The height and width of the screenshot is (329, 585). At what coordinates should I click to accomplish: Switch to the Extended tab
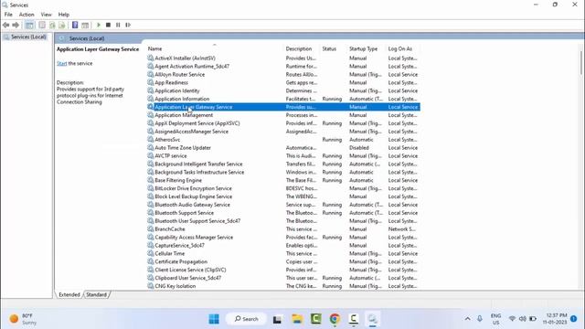point(69,294)
